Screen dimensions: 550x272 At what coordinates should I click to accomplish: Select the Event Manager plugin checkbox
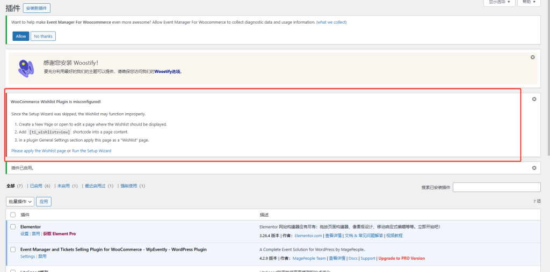coord(13,249)
